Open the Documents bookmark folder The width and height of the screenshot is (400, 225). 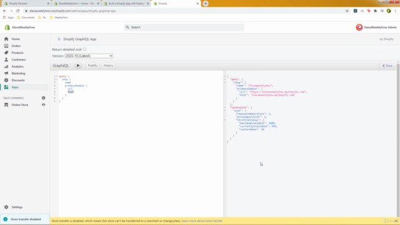pos(26,17)
